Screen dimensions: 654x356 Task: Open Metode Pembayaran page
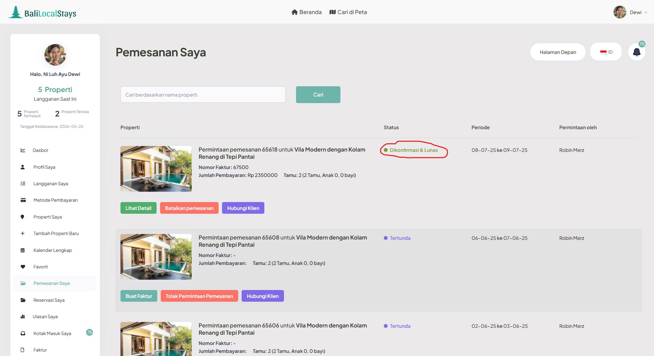pyautogui.click(x=55, y=200)
